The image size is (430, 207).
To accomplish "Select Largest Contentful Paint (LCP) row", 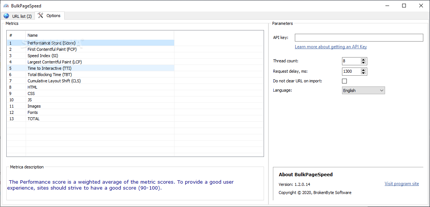I will click(91, 62).
